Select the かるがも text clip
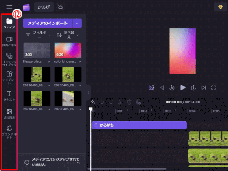228x171 pixels. tap(139, 125)
